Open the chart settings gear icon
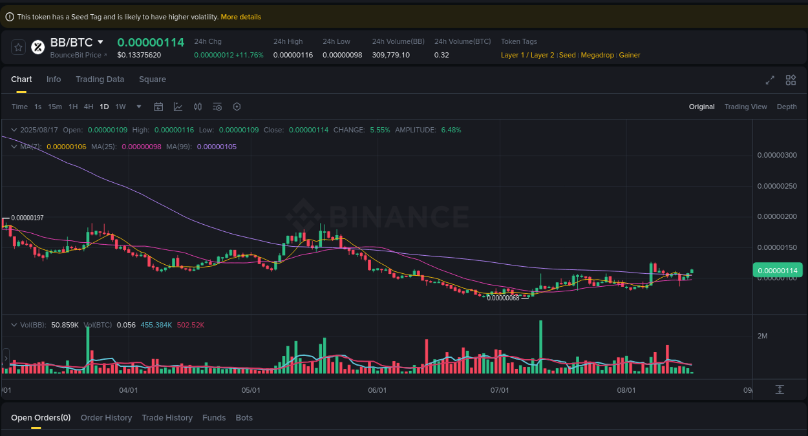Image resolution: width=808 pixels, height=436 pixels. (x=237, y=107)
